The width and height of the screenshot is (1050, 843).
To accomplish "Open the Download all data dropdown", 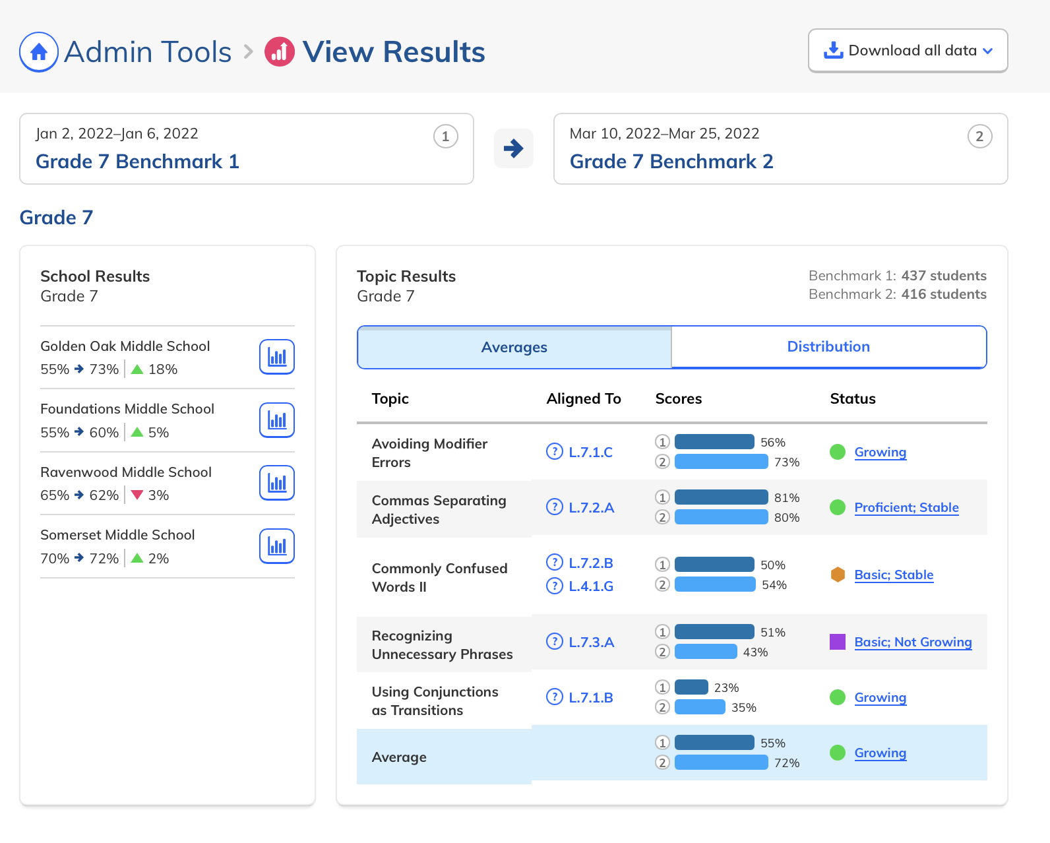I will coord(908,51).
